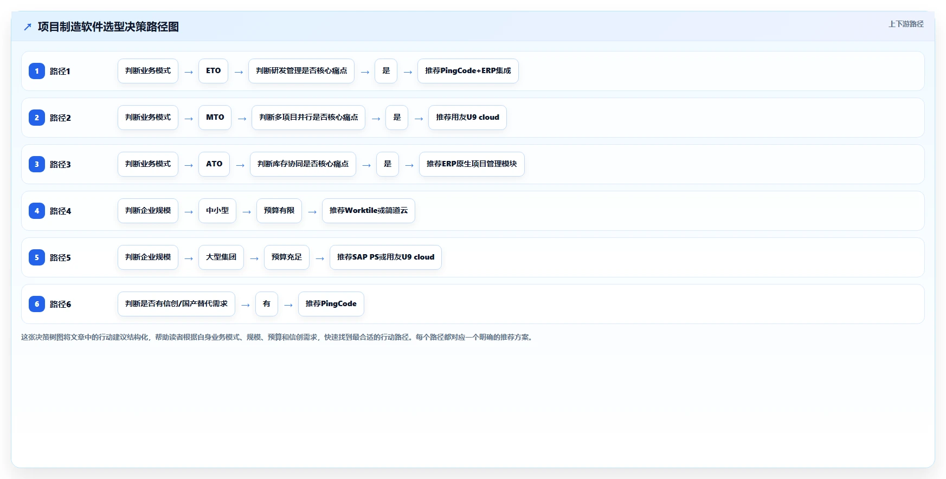The image size is (946, 479).
Task: Click the 有 node in 路径6
Action: (x=267, y=304)
